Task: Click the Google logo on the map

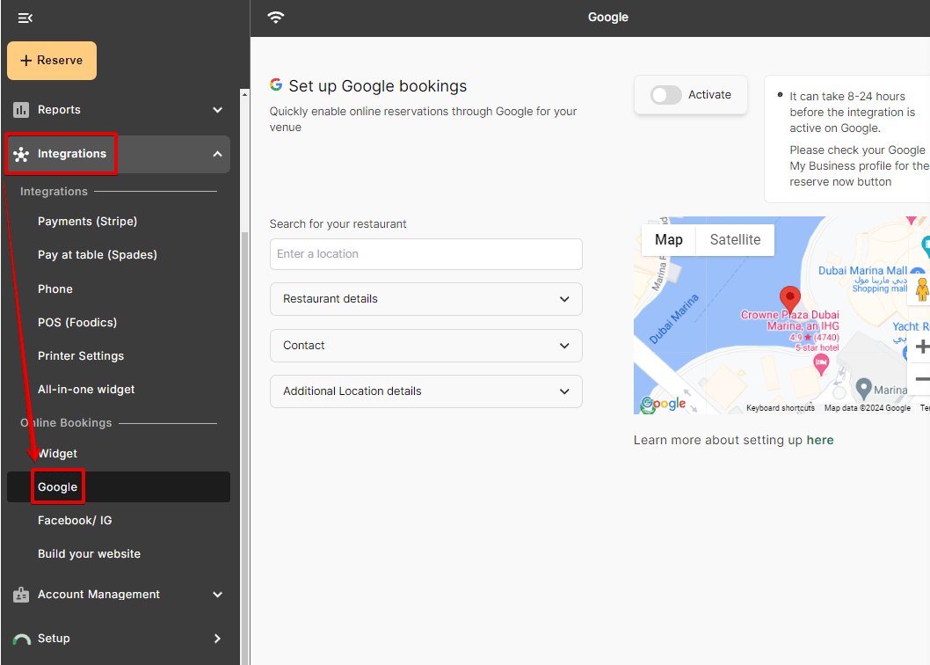Action: point(664,404)
